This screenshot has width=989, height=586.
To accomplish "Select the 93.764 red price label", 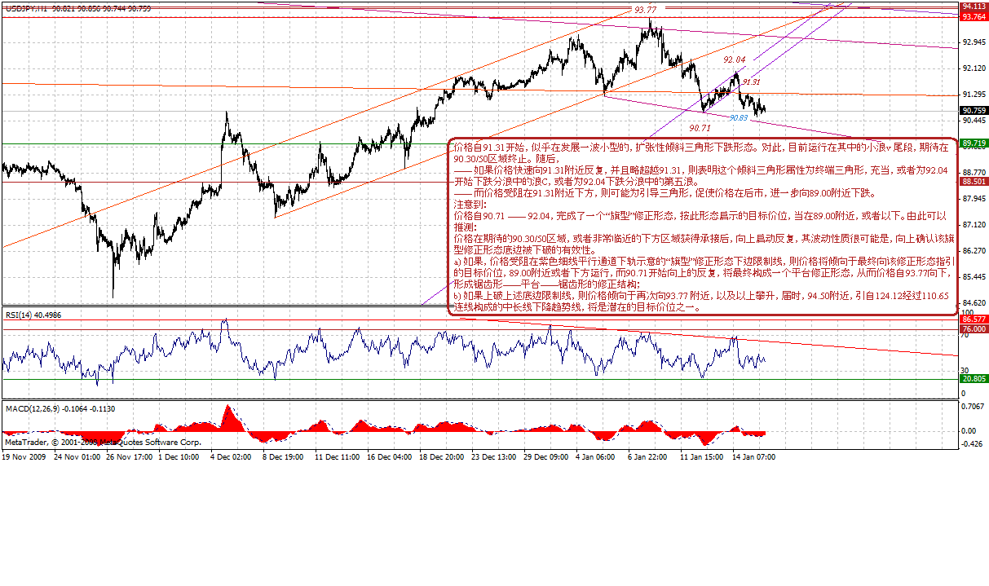I will coord(974,16).
